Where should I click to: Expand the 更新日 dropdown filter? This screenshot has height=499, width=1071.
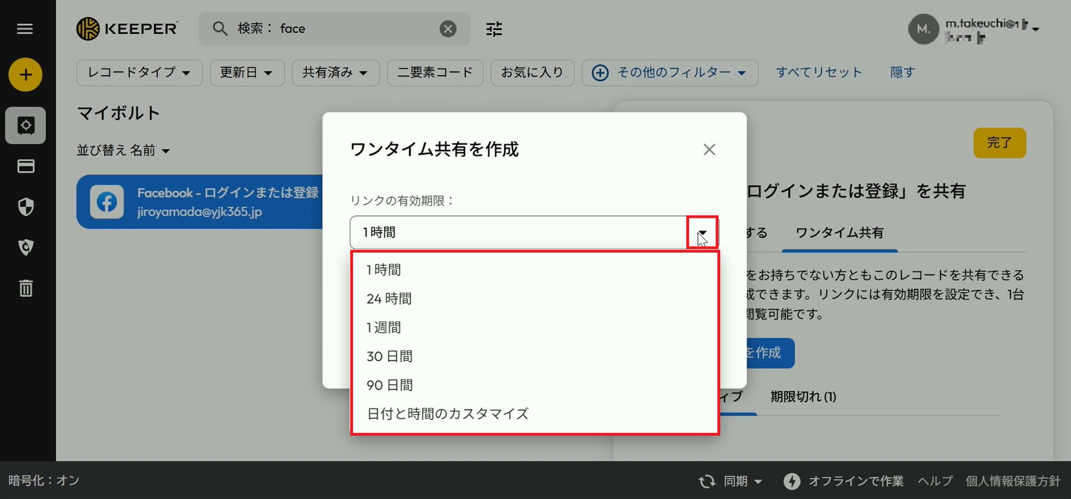point(247,72)
